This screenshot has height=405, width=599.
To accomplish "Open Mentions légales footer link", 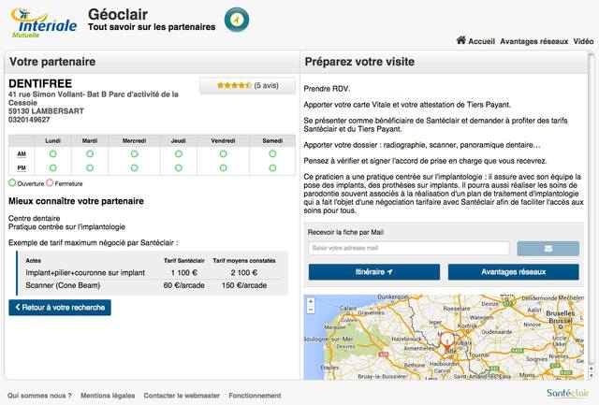I will (x=108, y=396).
